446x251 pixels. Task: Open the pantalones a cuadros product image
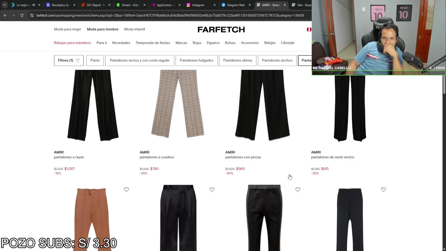tap(178, 105)
